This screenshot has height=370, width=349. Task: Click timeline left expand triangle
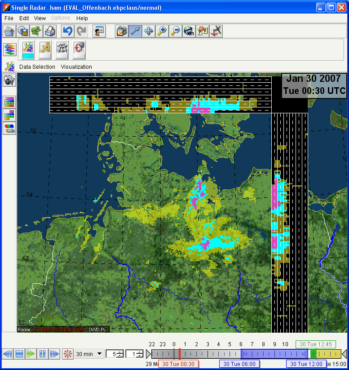click(148, 354)
